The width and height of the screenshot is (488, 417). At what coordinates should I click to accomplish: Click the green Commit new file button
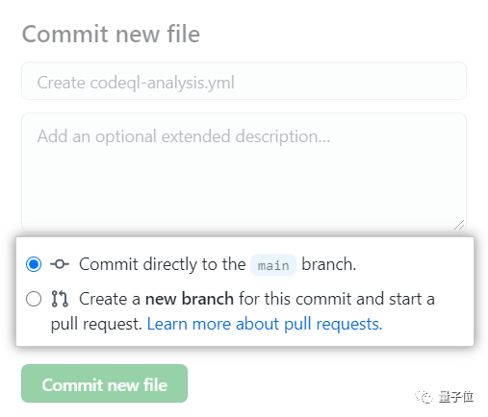tap(105, 383)
